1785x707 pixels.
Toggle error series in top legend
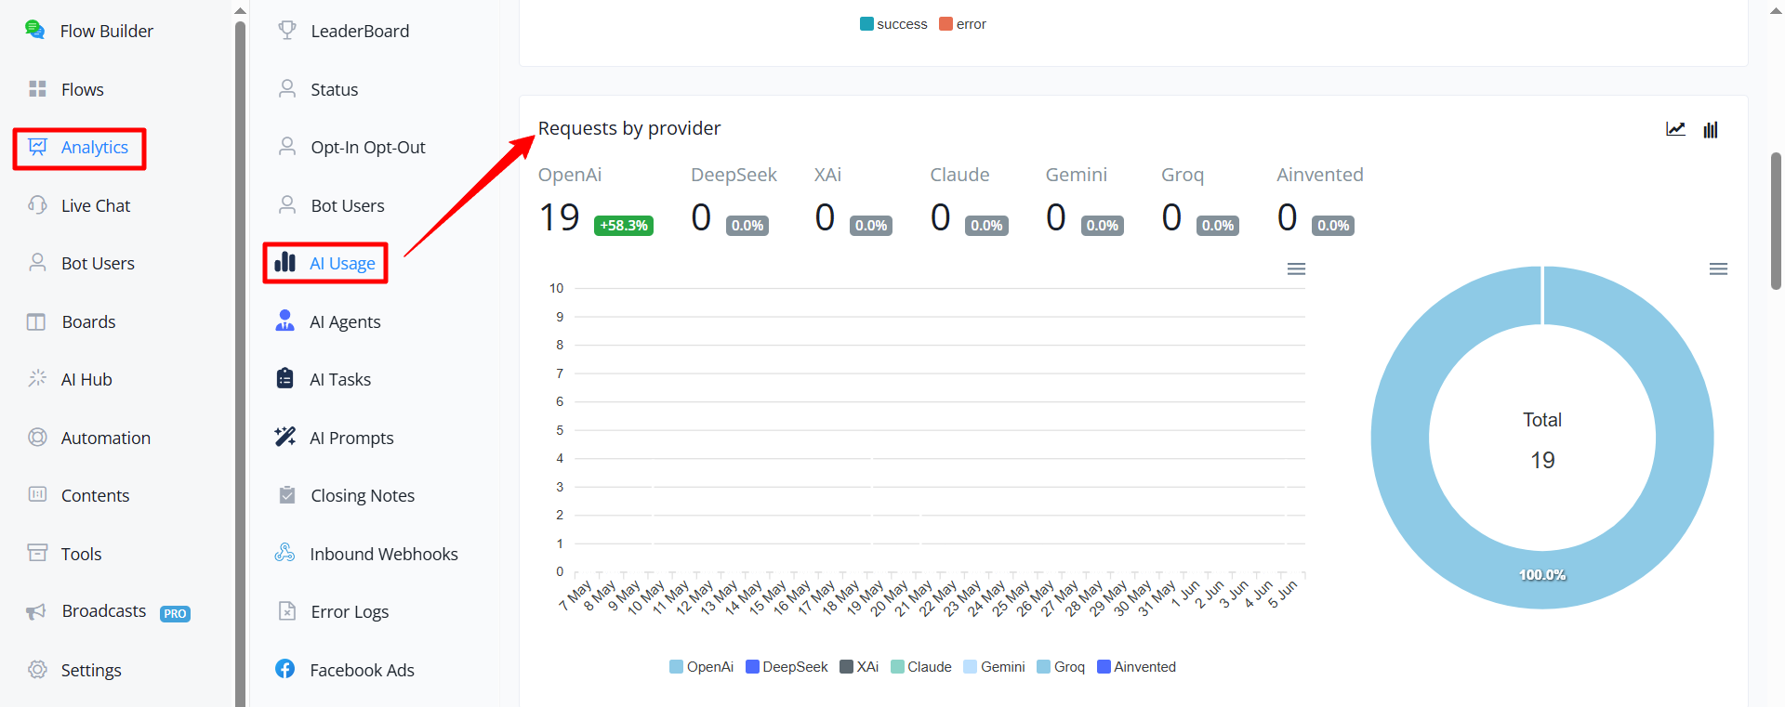(x=962, y=24)
